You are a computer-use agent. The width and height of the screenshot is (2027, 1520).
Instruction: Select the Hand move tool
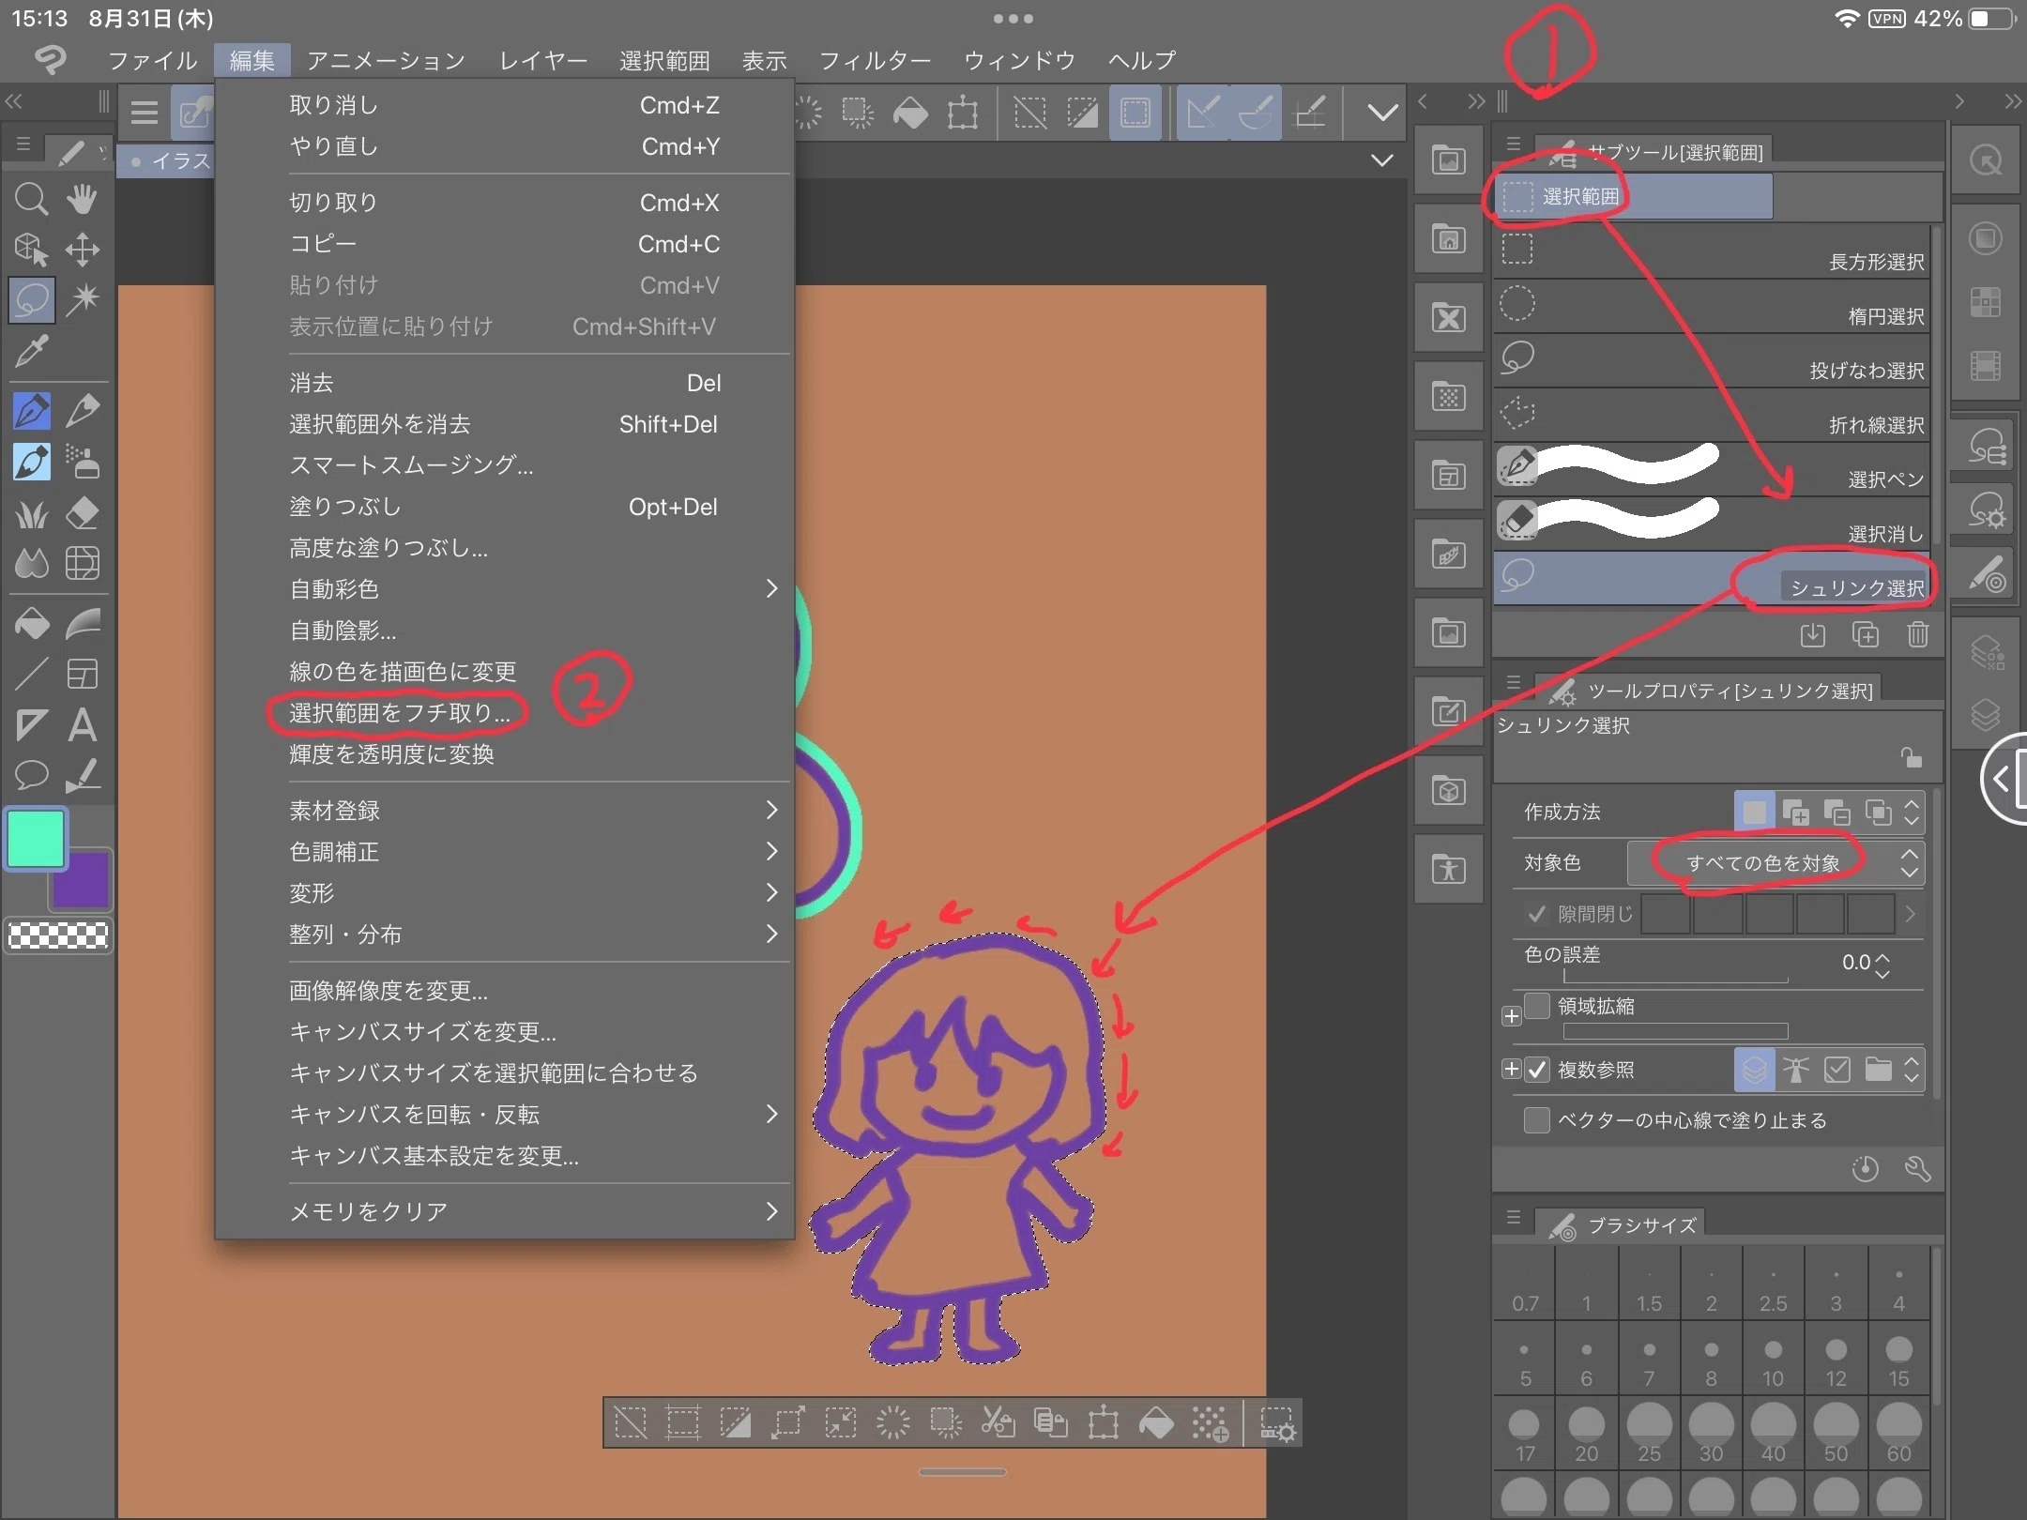pos(83,199)
